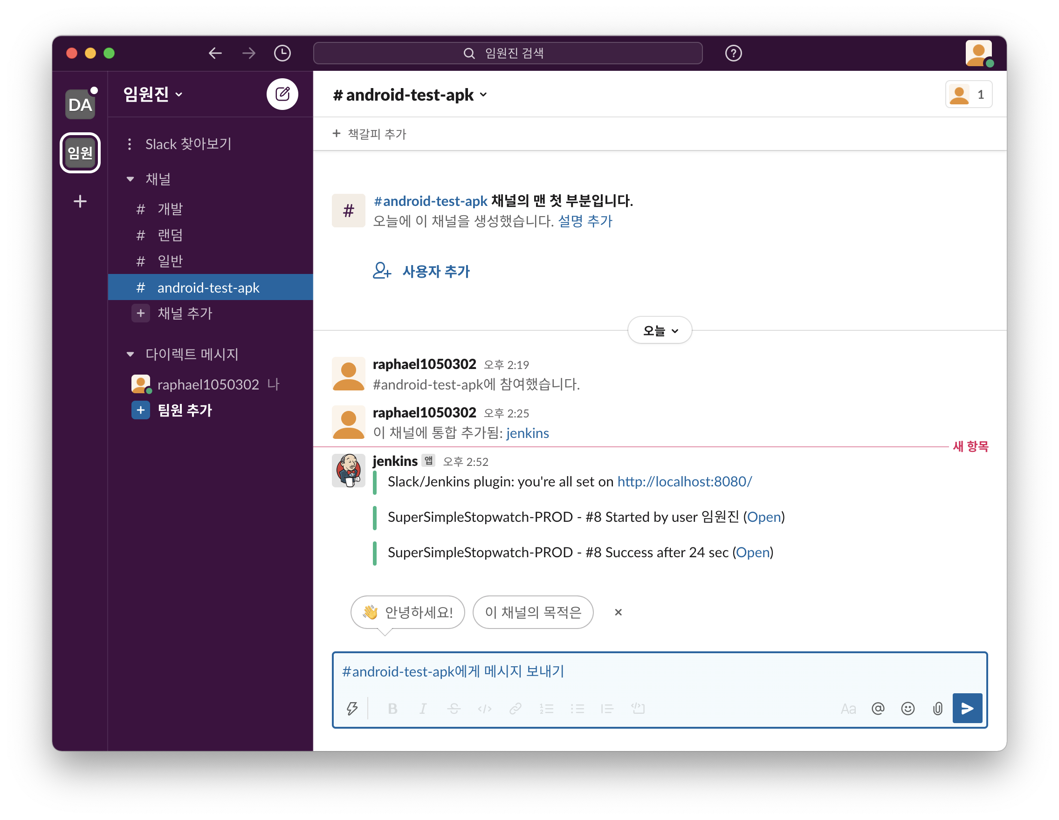Image resolution: width=1059 pixels, height=820 pixels.
Task: Toggle italic text formatting
Action: [x=423, y=709]
